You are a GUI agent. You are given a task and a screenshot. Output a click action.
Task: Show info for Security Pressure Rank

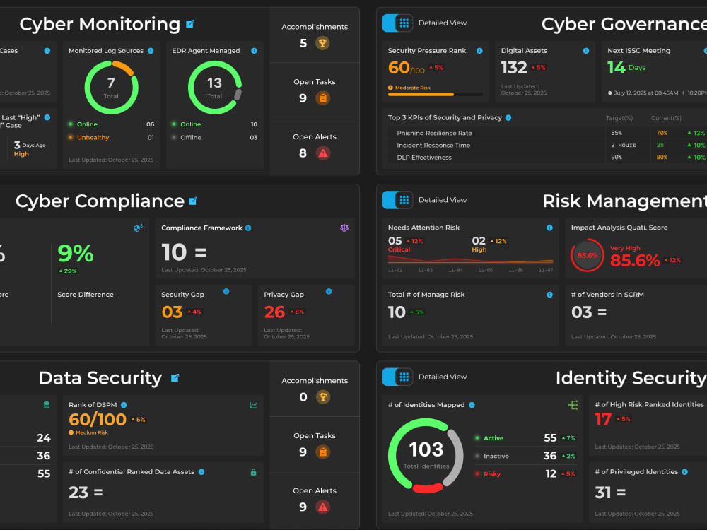(479, 51)
